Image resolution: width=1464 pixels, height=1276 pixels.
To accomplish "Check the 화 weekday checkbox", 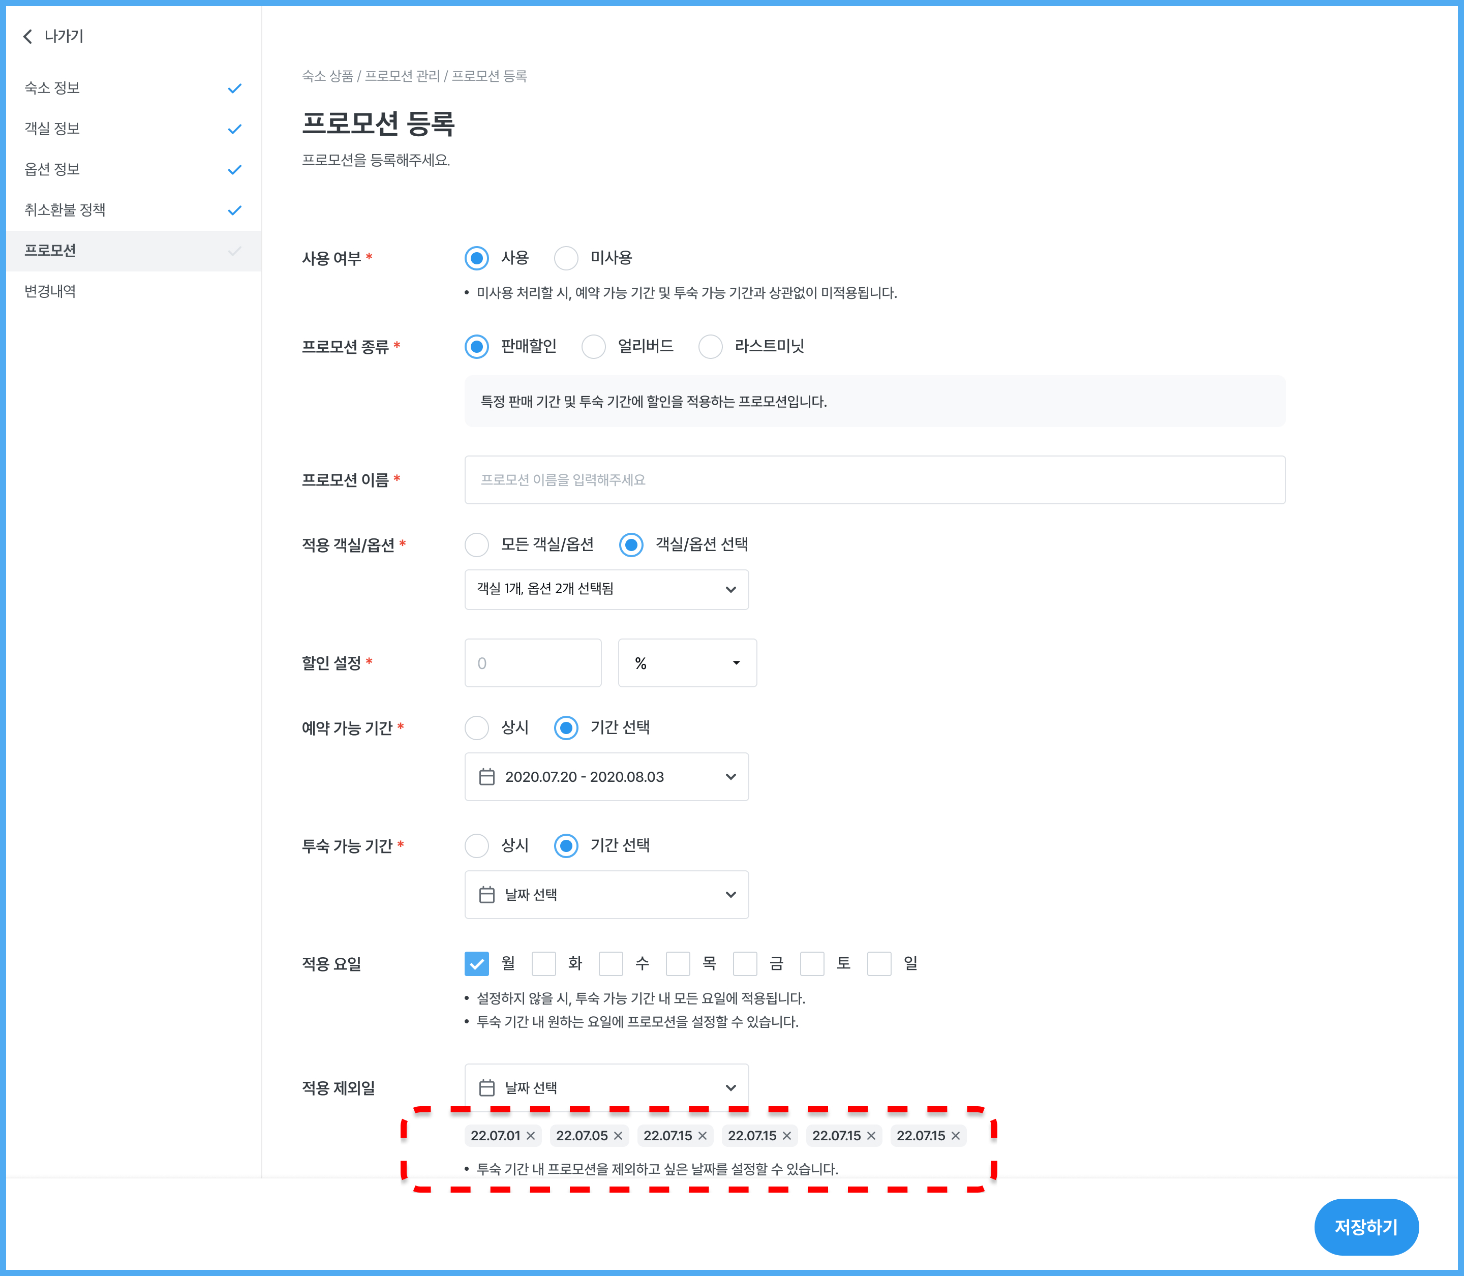I will 544,964.
